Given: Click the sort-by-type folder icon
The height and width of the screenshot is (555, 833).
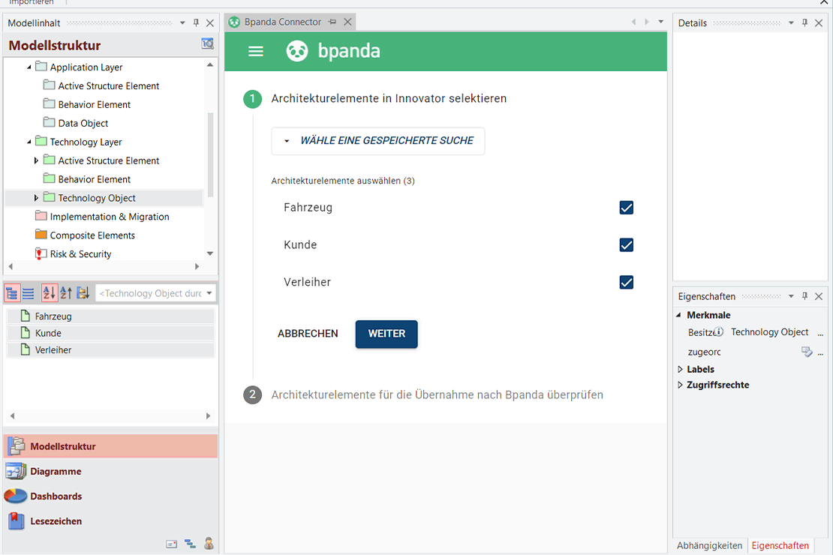Looking at the screenshot, I should (x=83, y=293).
